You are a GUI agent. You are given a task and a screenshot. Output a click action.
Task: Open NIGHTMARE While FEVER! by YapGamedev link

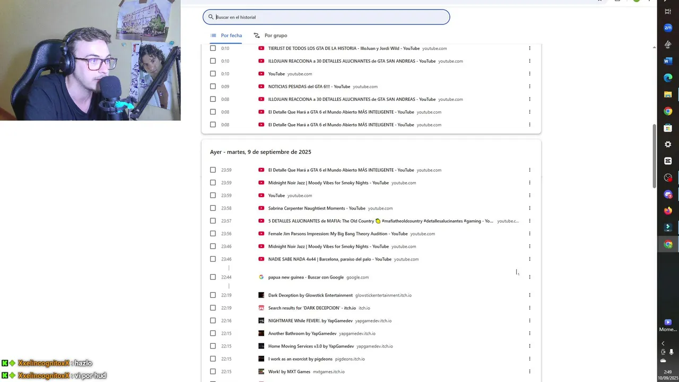pyautogui.click(x=310, y=320)
